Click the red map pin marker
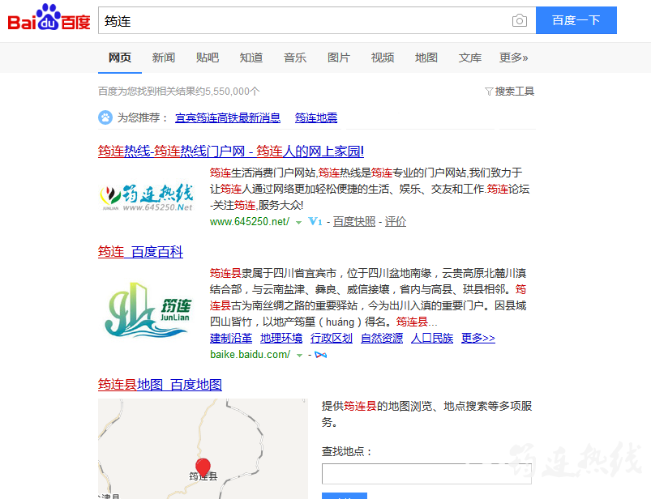Screen dimensions: 651x499 point(203,467)
